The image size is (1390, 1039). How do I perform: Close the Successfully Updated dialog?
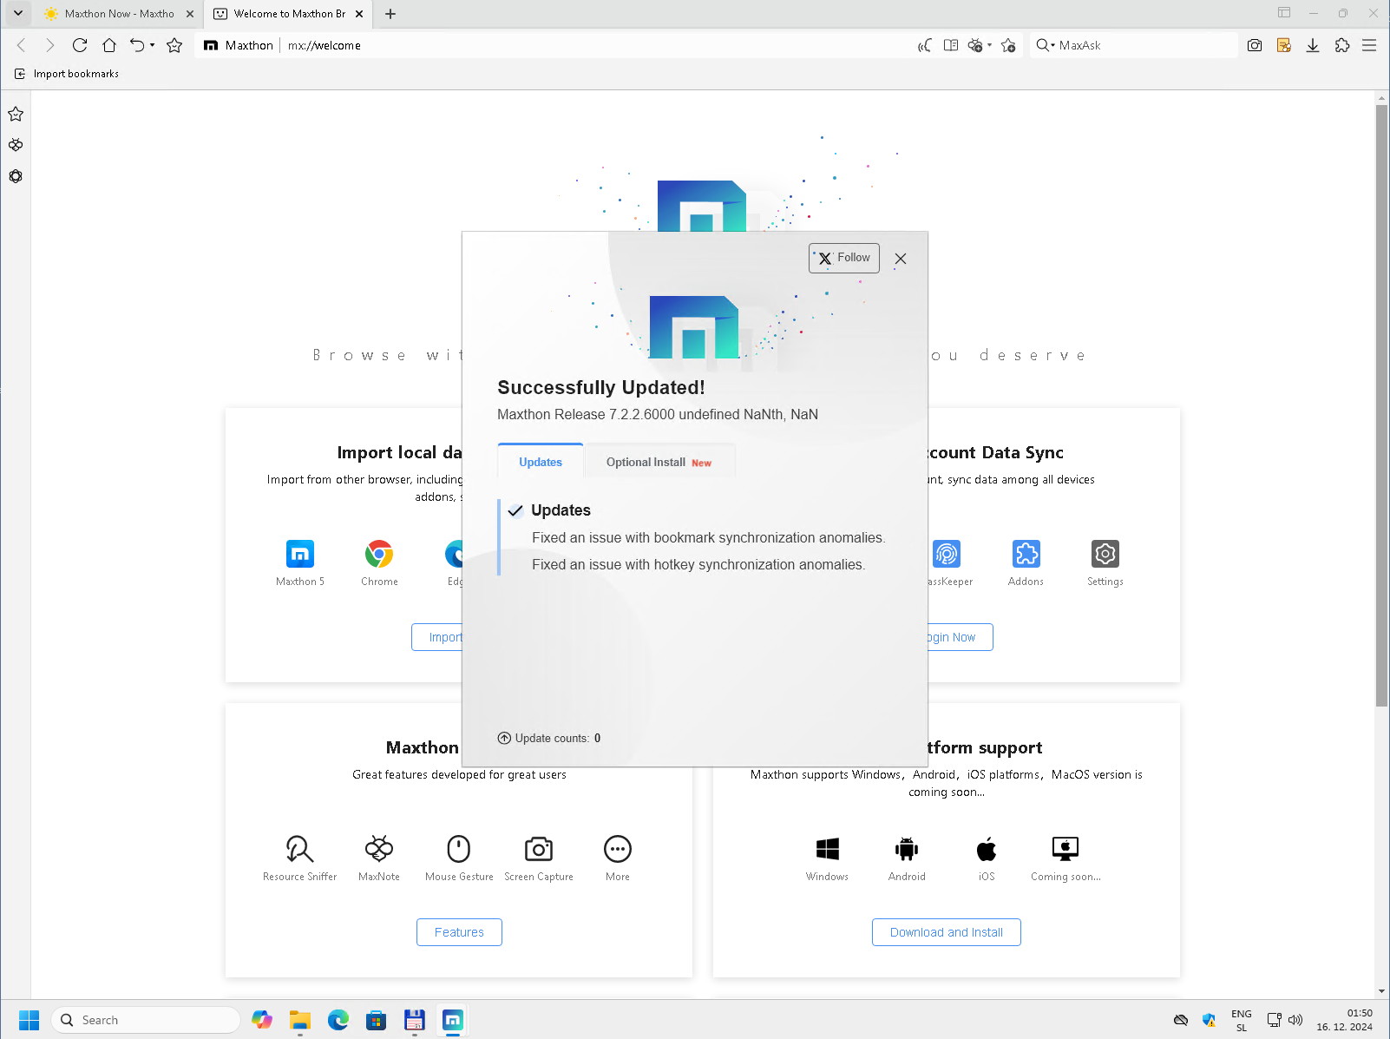point(901,259)
